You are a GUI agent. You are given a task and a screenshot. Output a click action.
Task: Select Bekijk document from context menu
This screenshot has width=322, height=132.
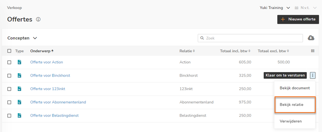coord(295,88)
